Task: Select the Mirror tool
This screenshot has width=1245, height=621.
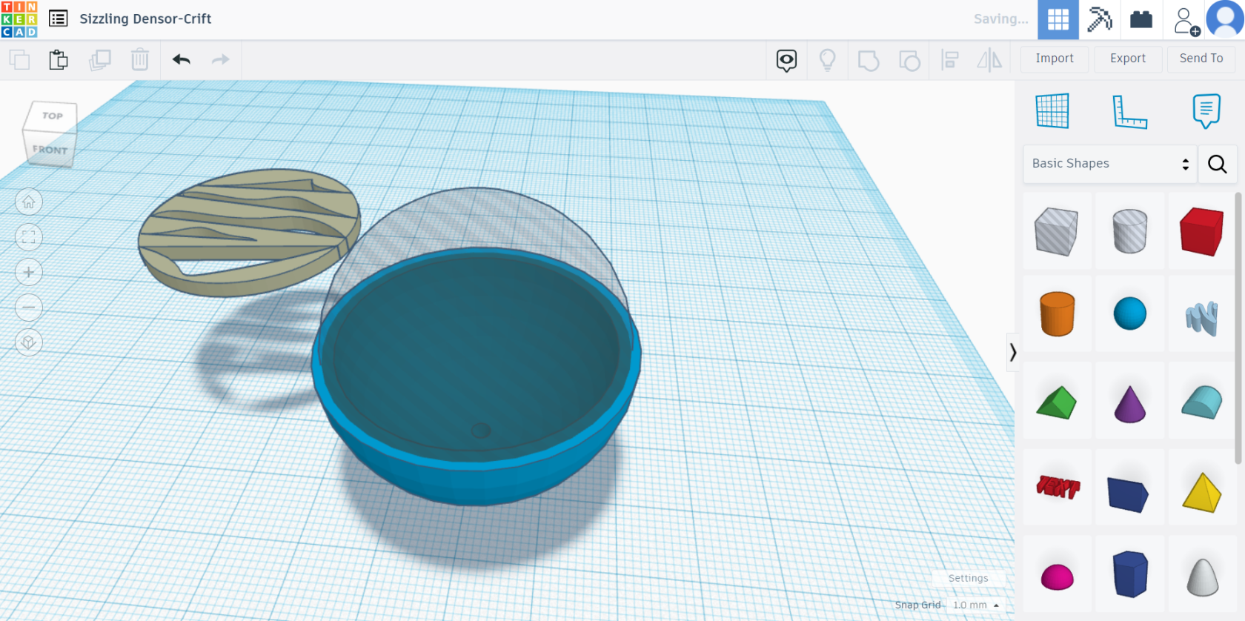Action: click(x=989, y=59)
